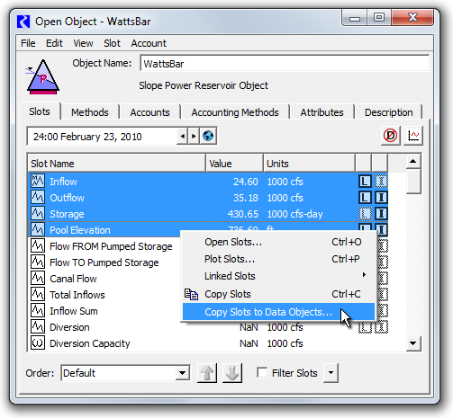Switch to the Methods tab
The width and height of the screenshot is (453, 418).
(90, 112)
